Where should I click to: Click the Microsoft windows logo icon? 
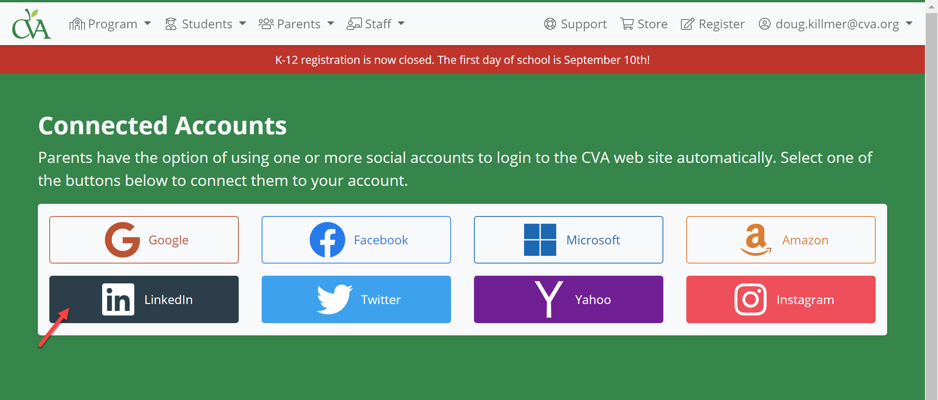[x=540, y=240]
